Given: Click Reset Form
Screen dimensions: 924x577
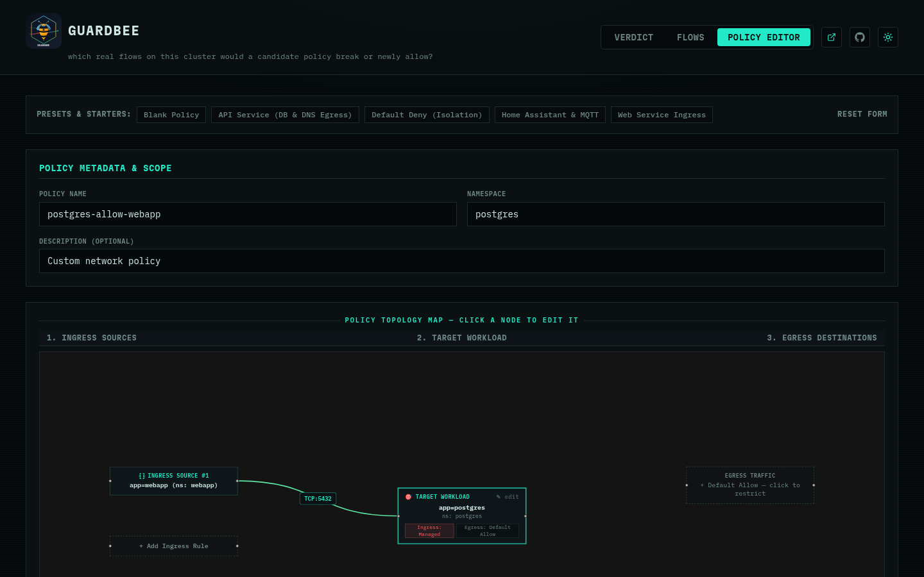Looking at the screenshot, I should tap(862, 114).
